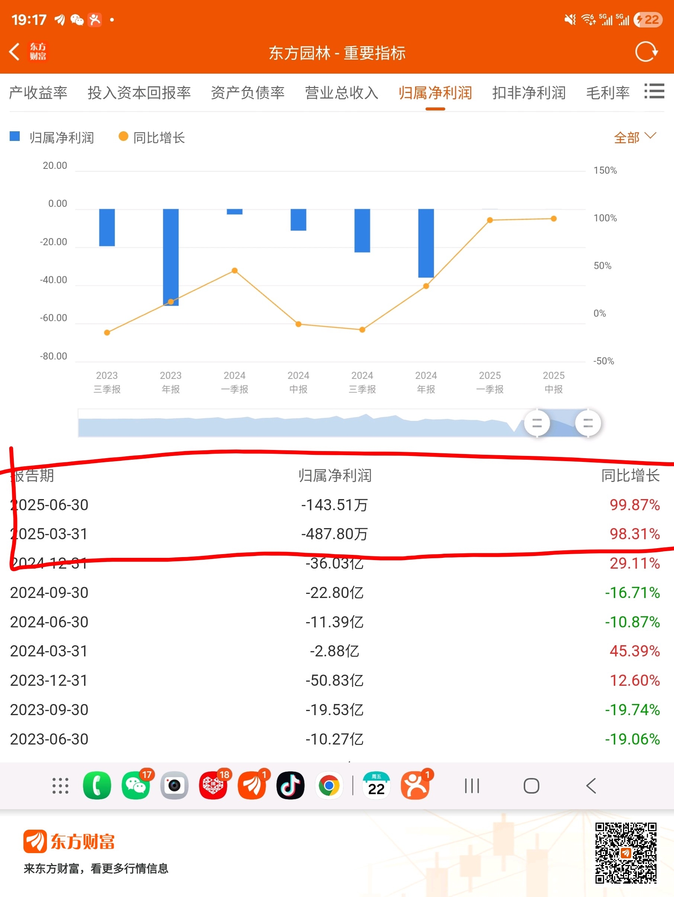The height and width of the screenshot is (897, 674).
Task: Tap the home navigation button
Action: 531,786
